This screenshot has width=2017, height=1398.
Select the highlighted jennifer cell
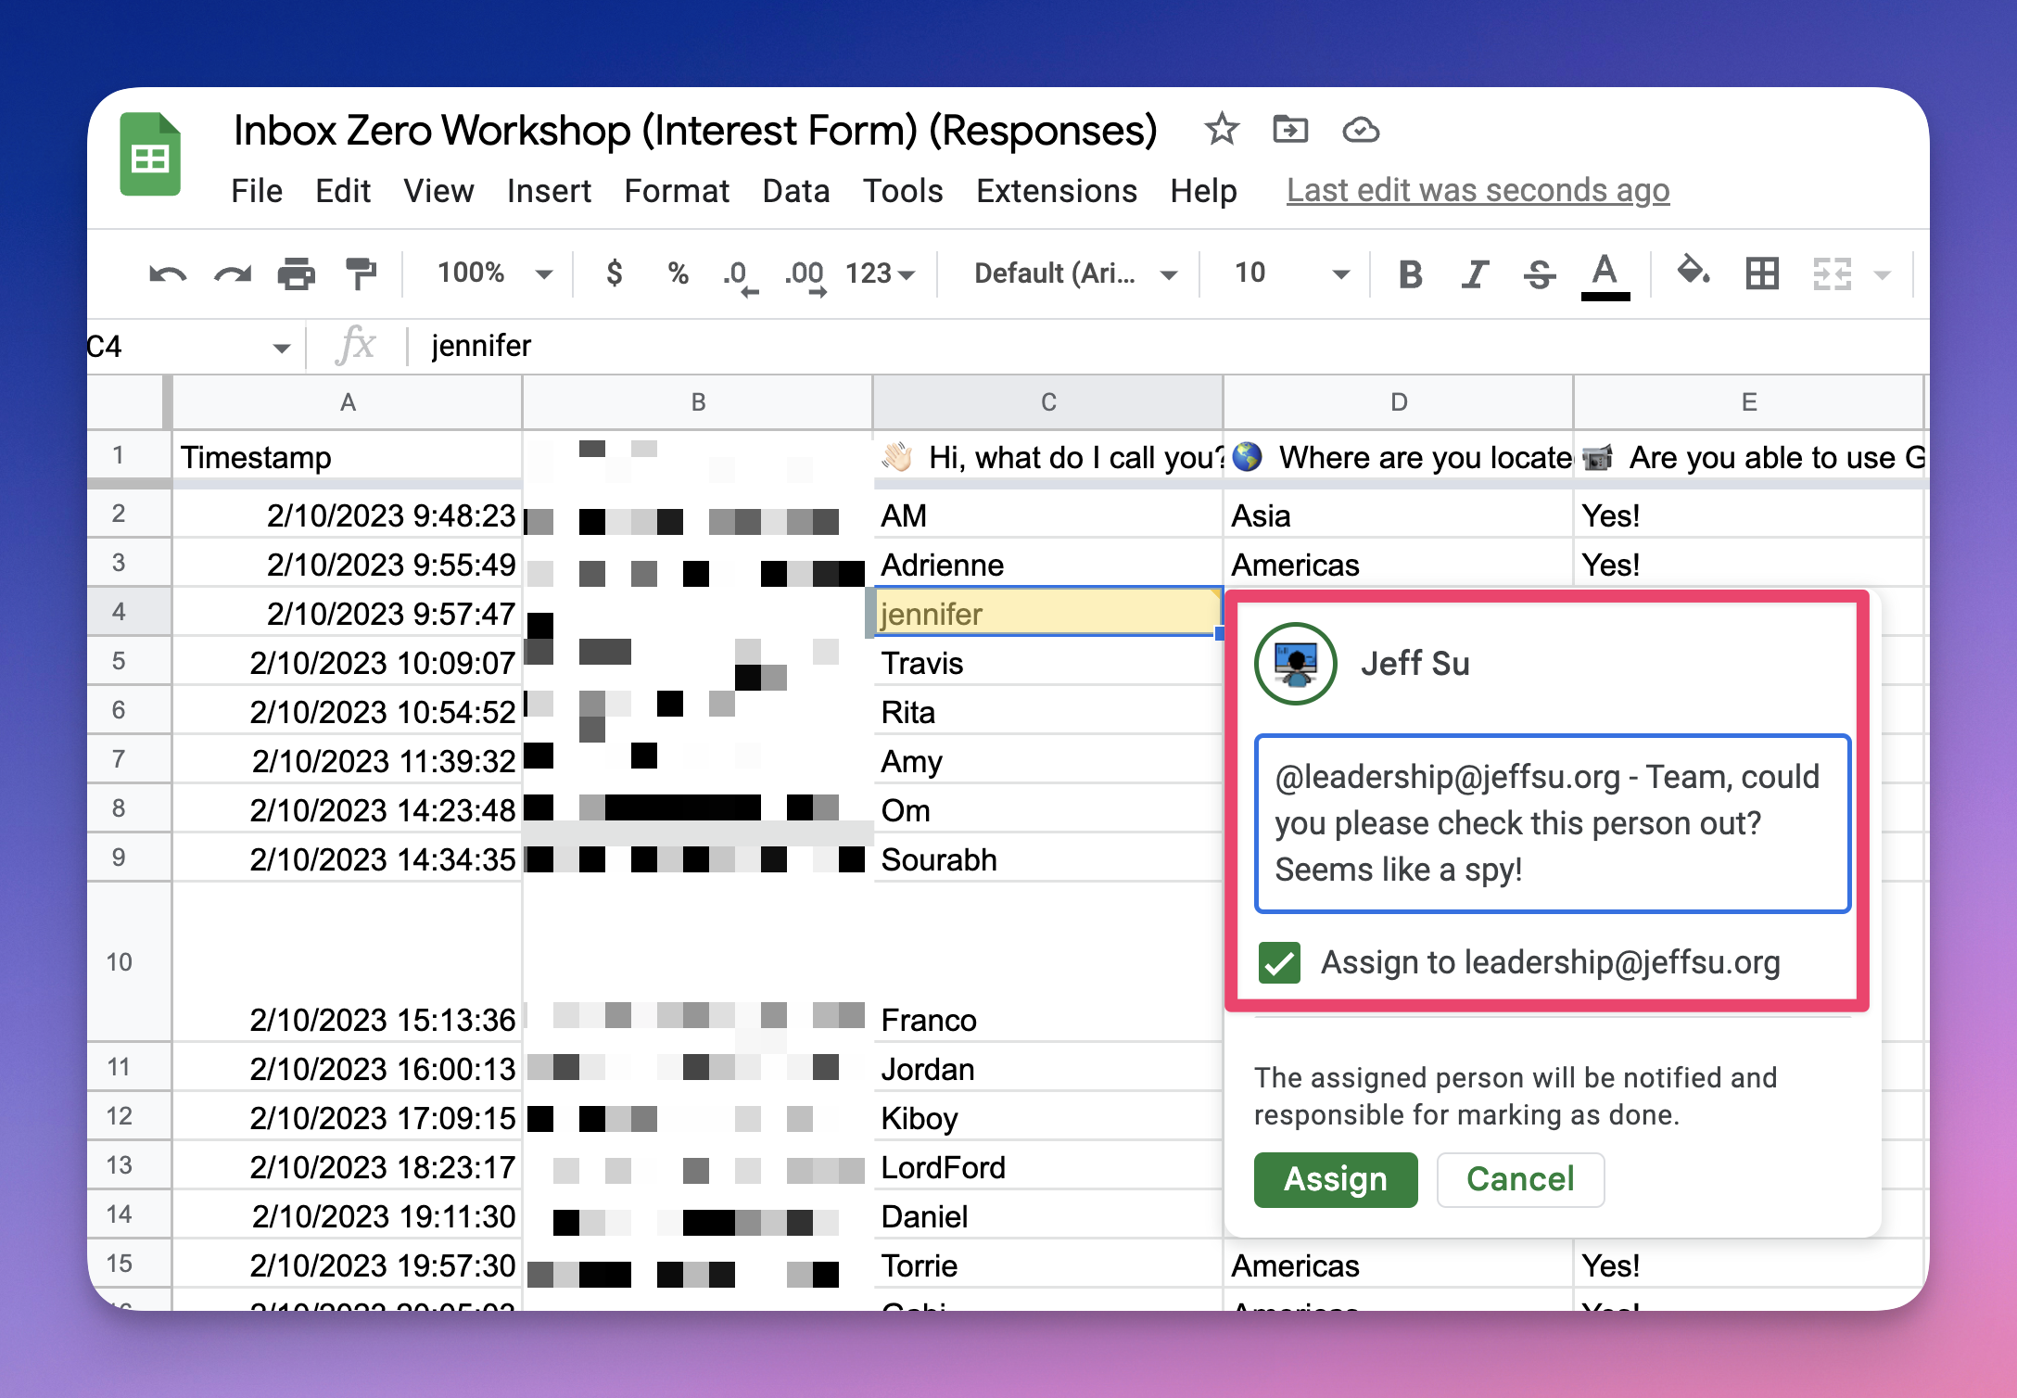1048,613
